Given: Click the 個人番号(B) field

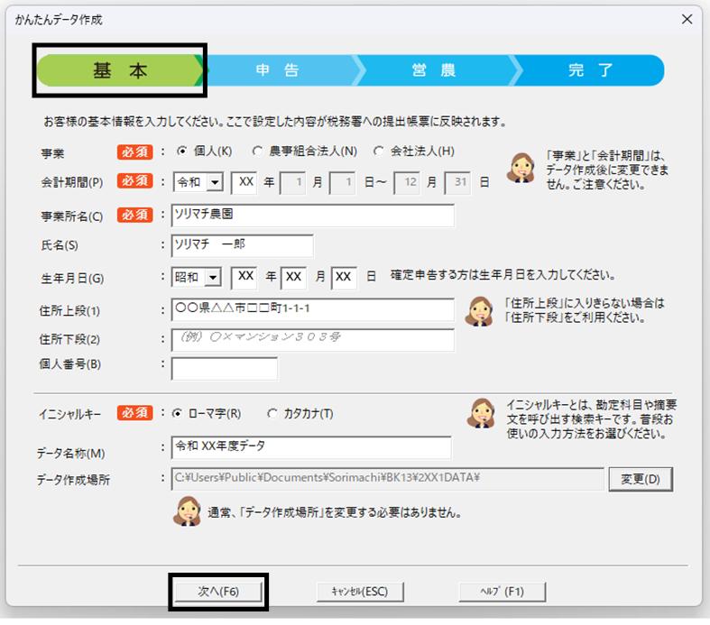Looking at the screenshot, I should pos(225,368).
